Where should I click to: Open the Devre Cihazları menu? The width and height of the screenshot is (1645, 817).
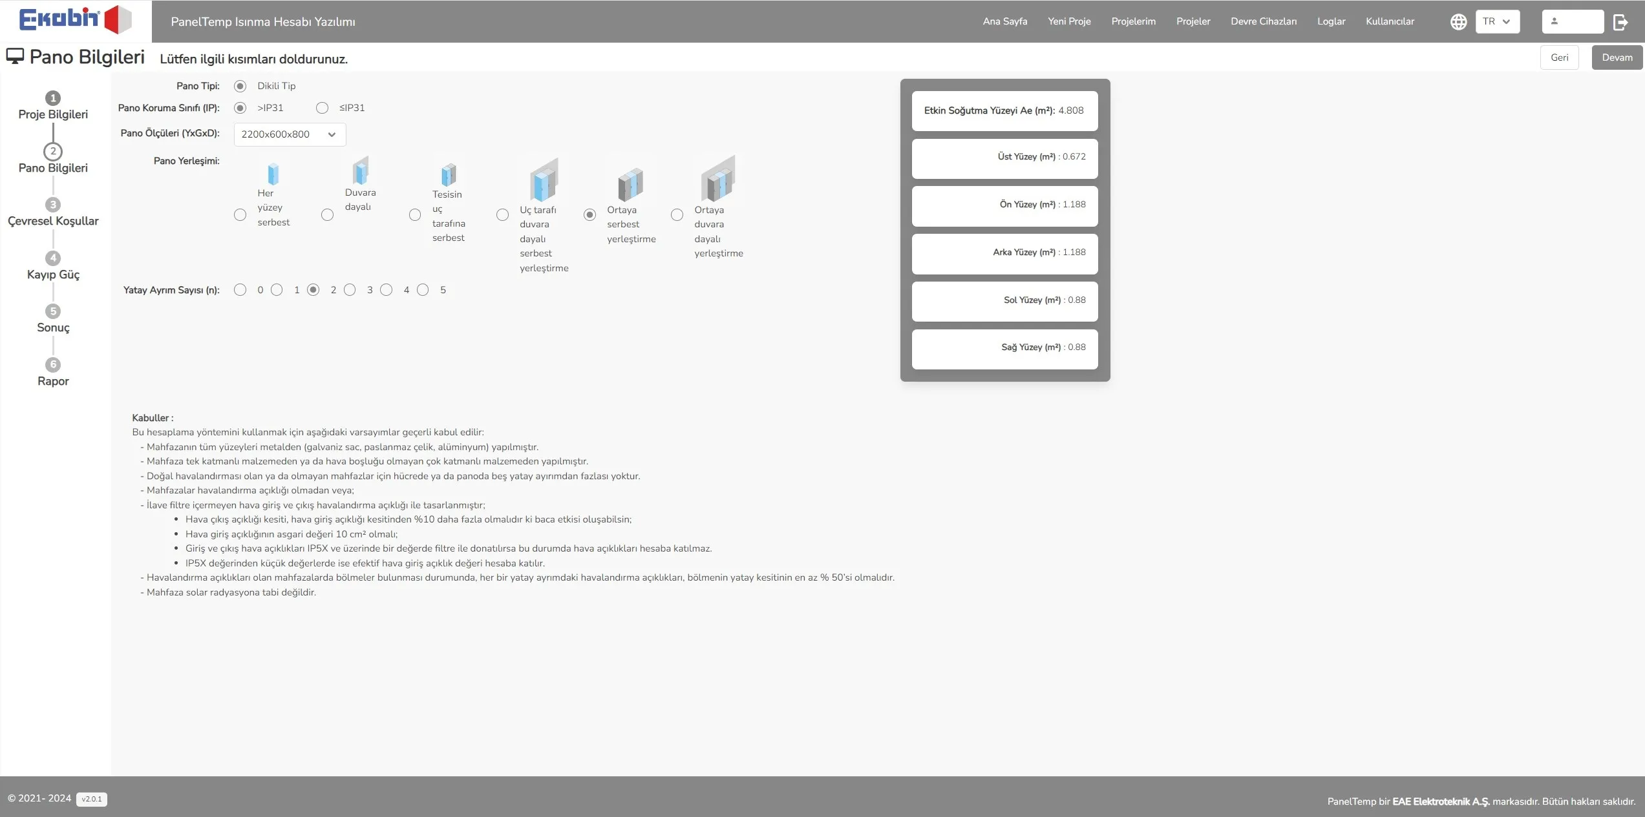tap(1263, 21)
